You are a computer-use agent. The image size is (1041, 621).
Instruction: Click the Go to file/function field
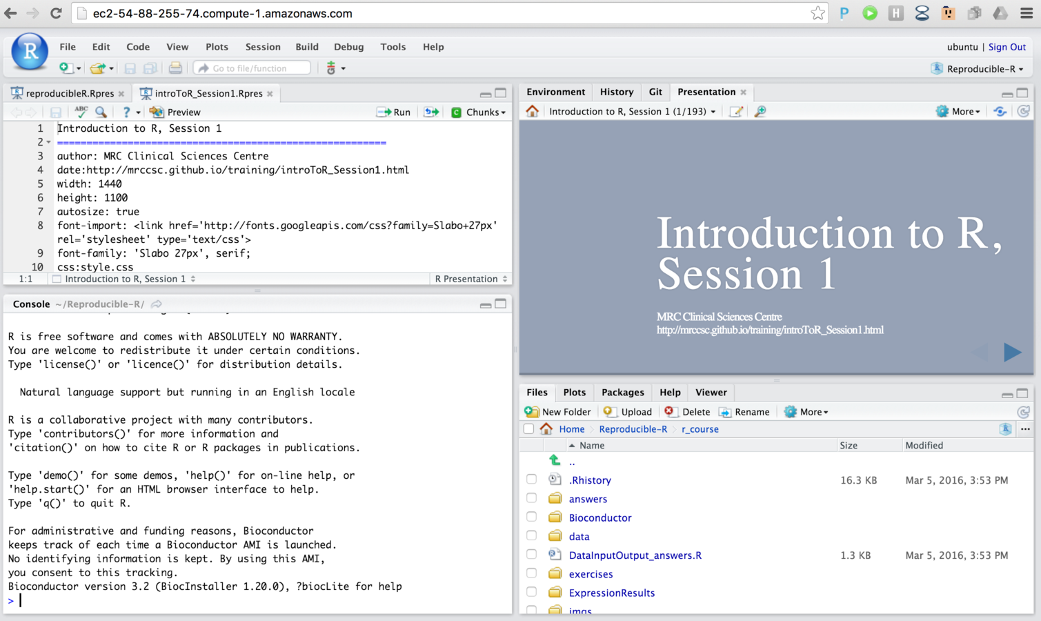252,68
